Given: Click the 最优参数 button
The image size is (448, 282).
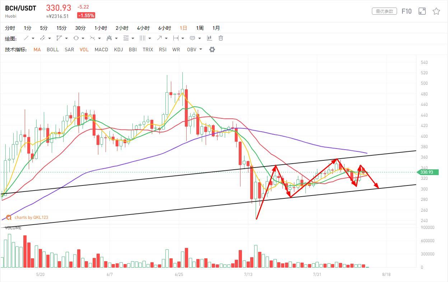Looking at the screenshot, I should point(384,11).
